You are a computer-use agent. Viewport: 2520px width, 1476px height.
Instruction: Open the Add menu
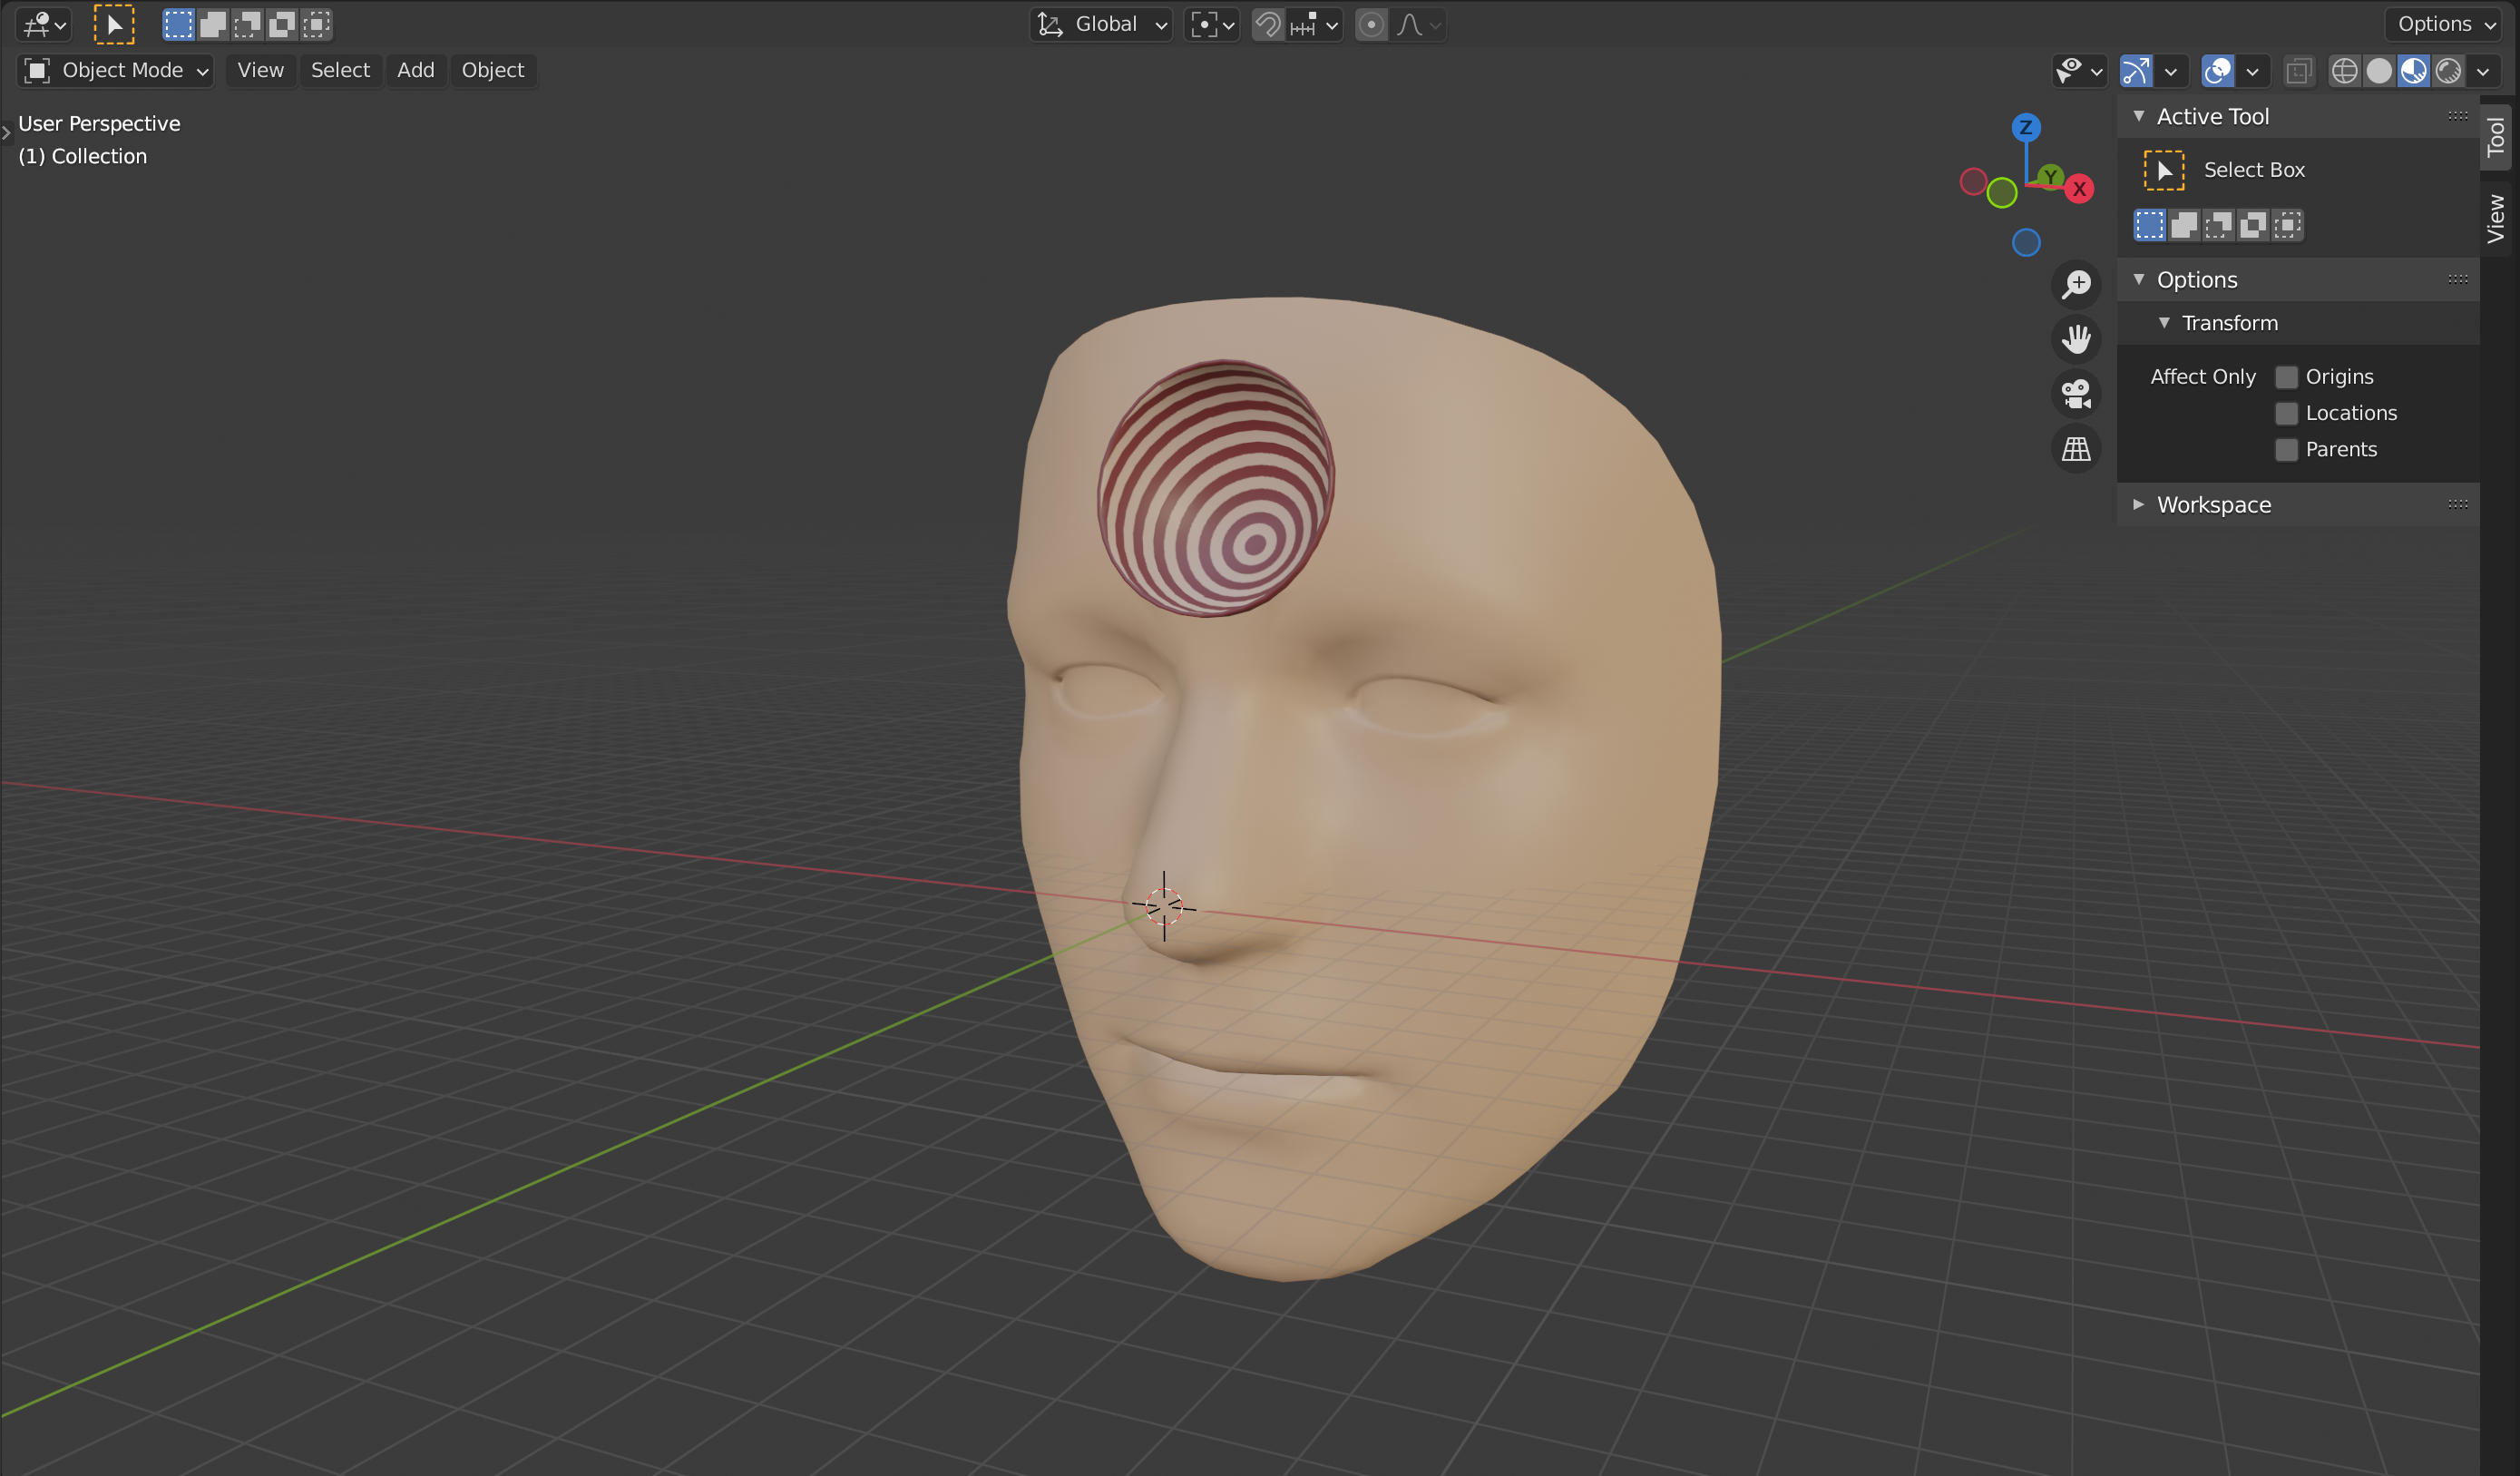[x=415, y=70]
